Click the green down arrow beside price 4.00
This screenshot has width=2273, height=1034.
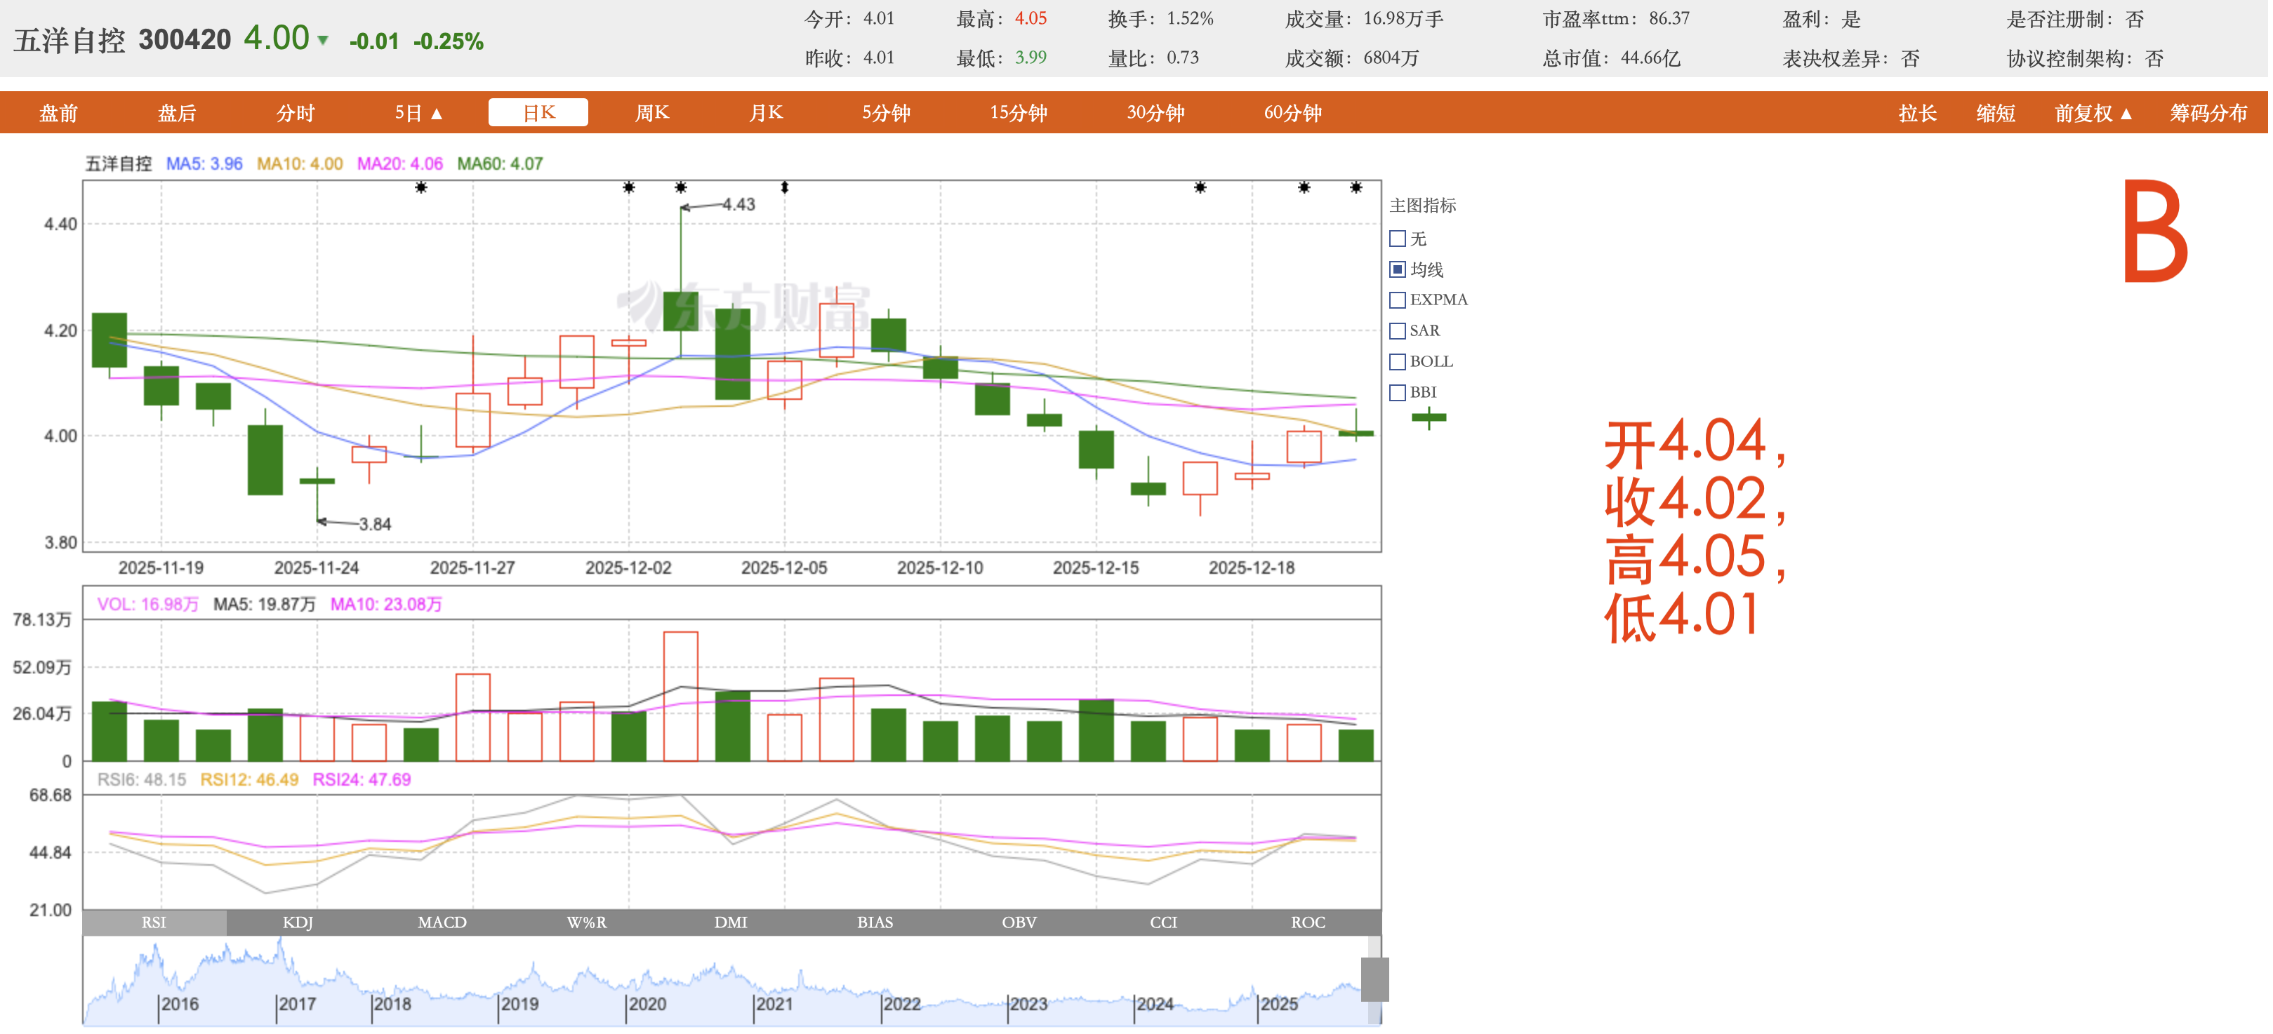323,41
